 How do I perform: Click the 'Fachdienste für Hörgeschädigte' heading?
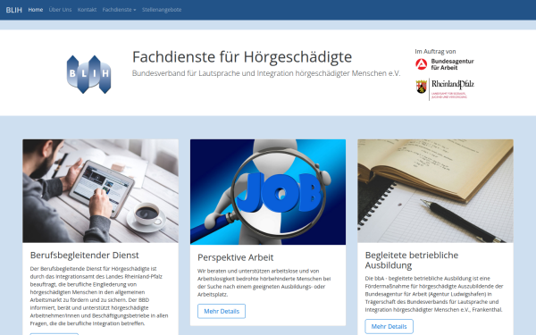242,57
